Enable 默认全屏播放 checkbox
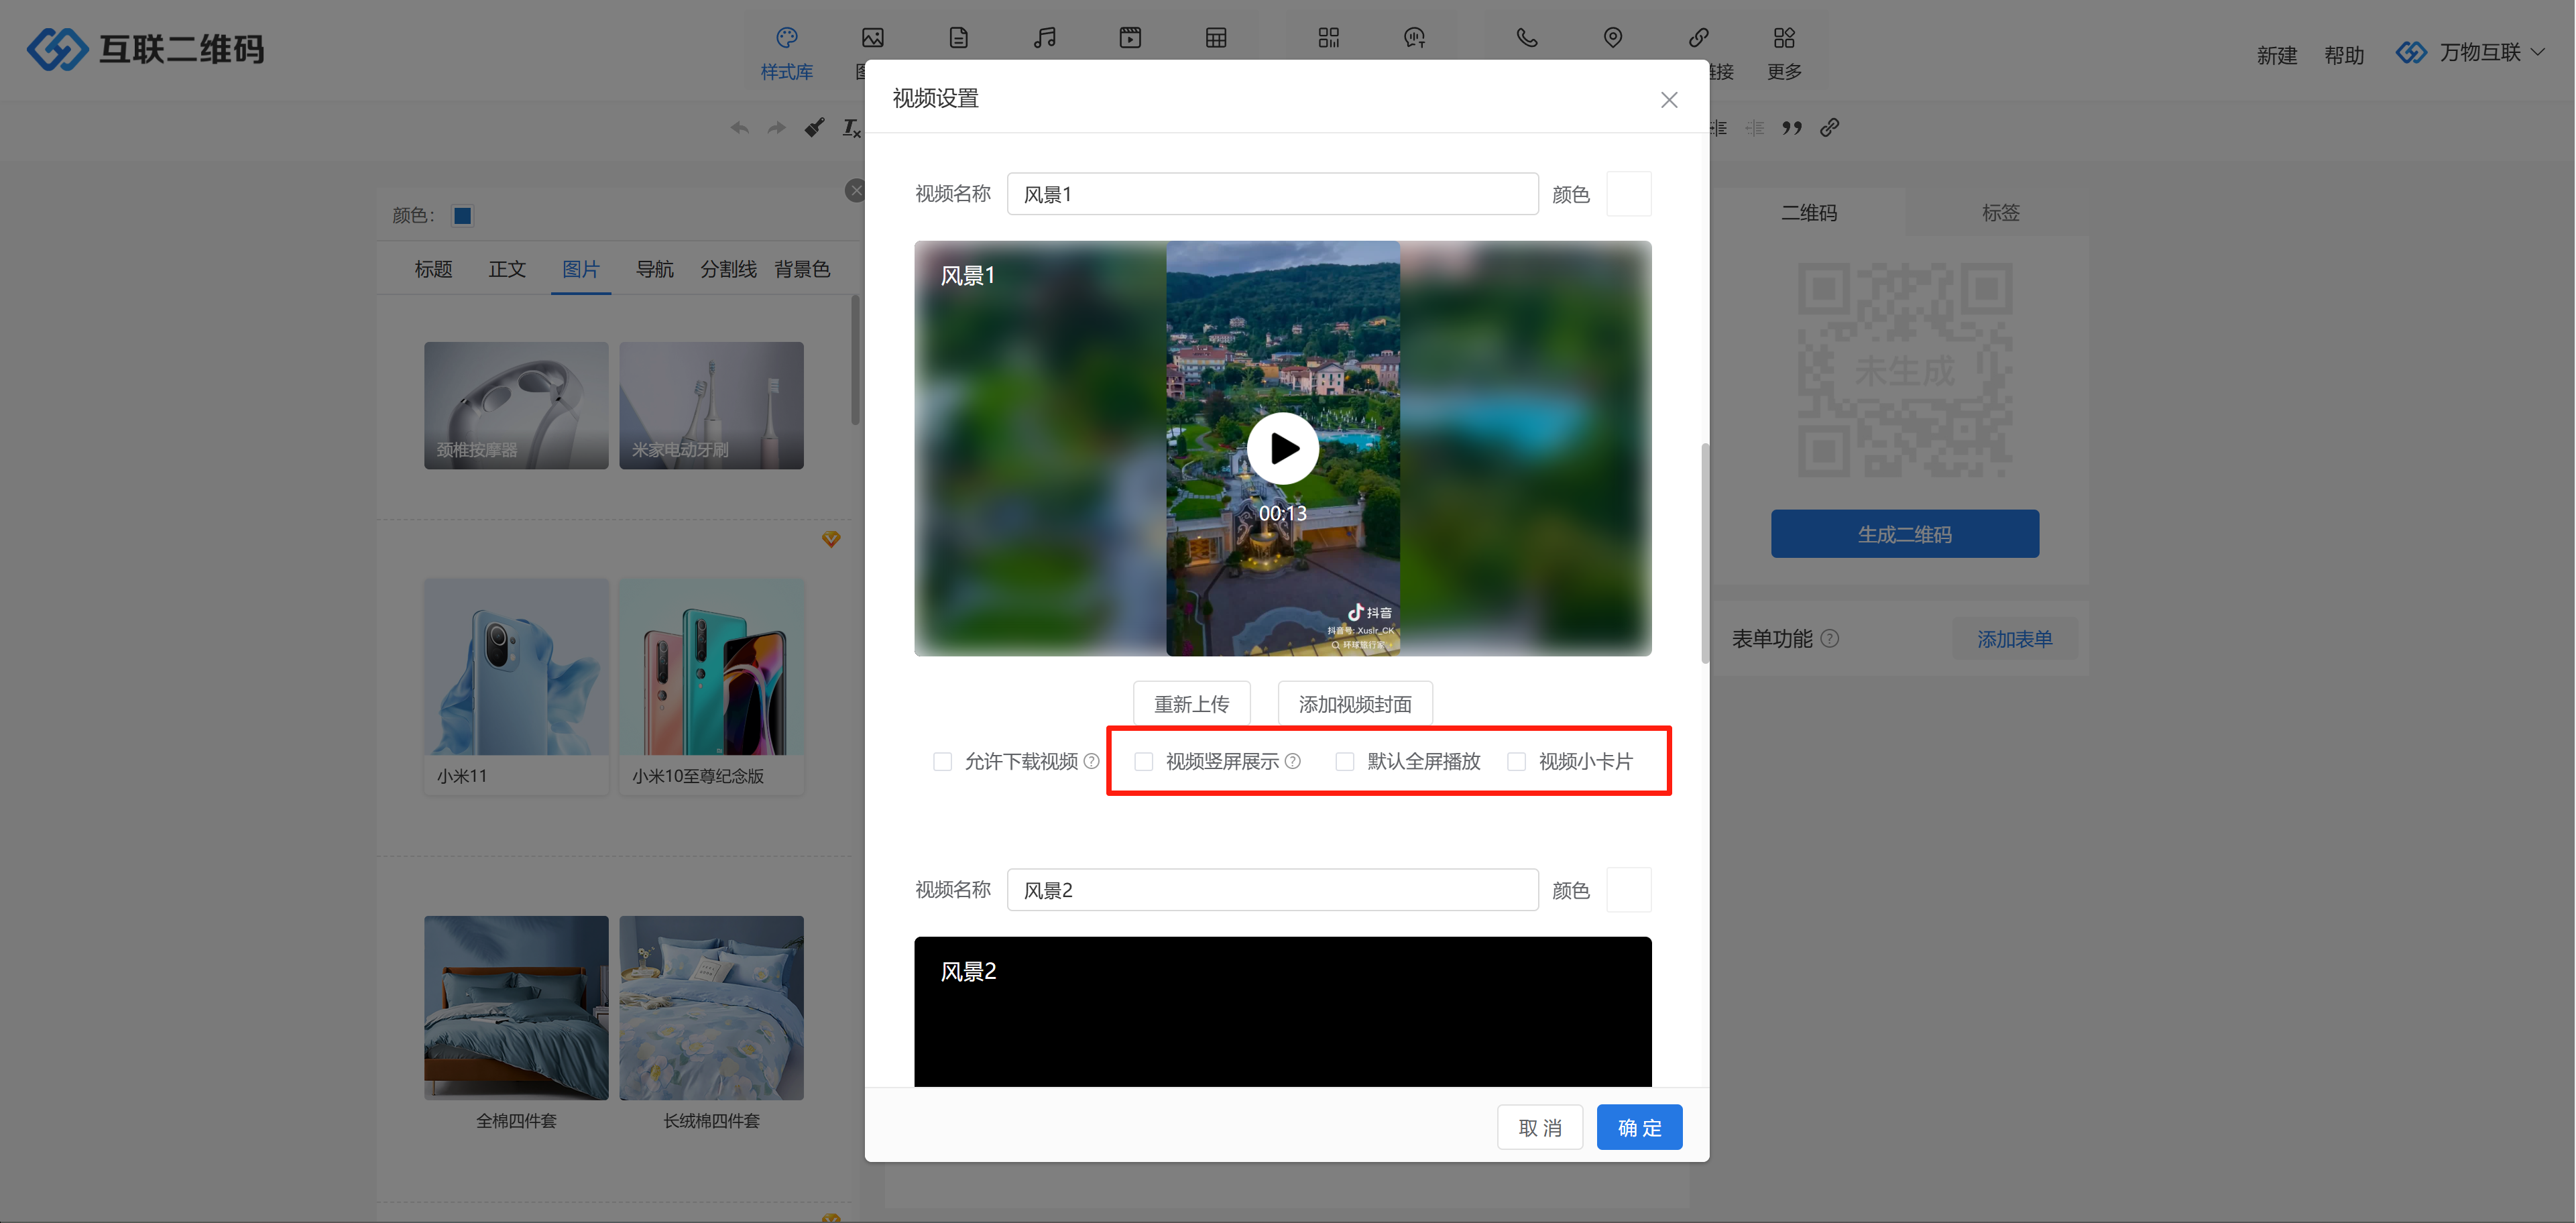The width and height of the screenshot is (2576, 1223). click(1345, 762)
